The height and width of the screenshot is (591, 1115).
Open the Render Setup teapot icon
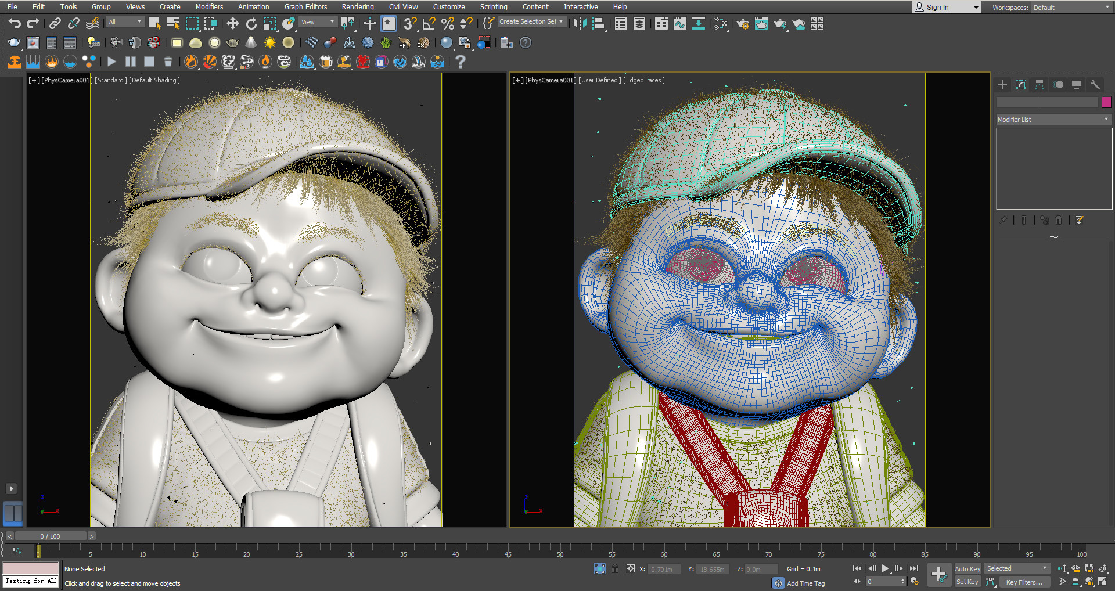click(x=742, y=24)
